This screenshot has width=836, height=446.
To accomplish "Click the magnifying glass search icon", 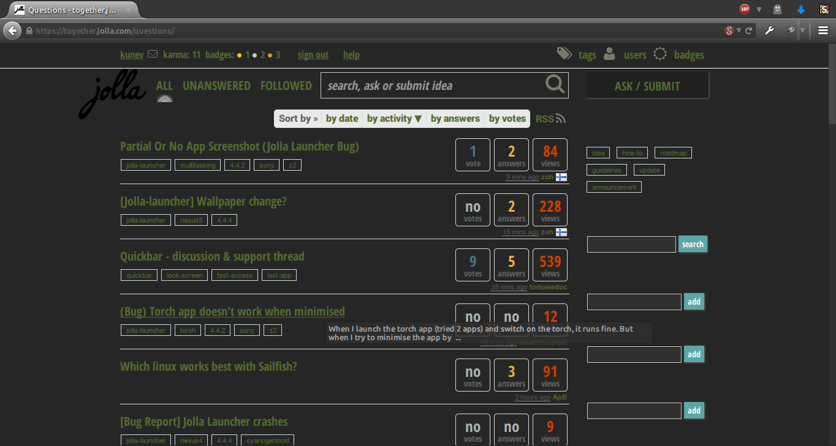I will [555, 84].
